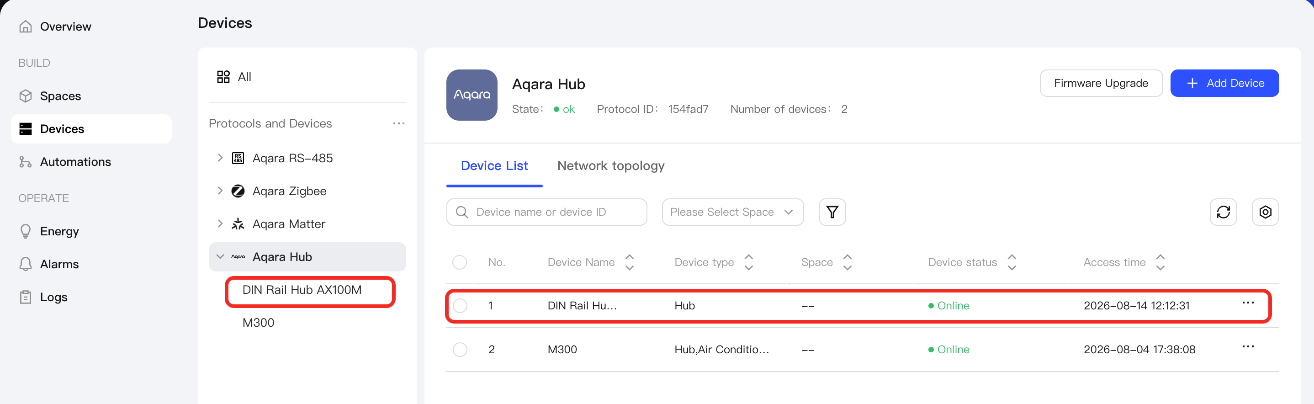Click the Aqara RS-485 protocol icon
The image size is (1314, 404).
tap(238, 158)
